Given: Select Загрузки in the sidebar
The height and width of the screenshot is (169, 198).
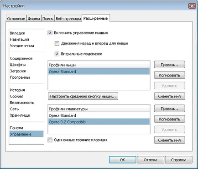Looking at the screenshot, I should pos(26,71).
